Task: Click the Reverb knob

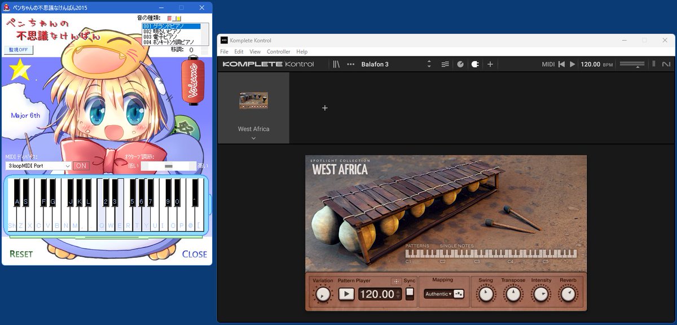Action: tap(568, 294)
